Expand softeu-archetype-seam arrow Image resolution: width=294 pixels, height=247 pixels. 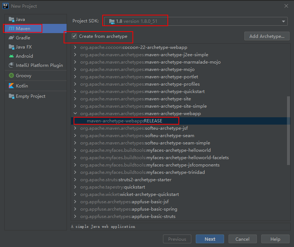75,135
